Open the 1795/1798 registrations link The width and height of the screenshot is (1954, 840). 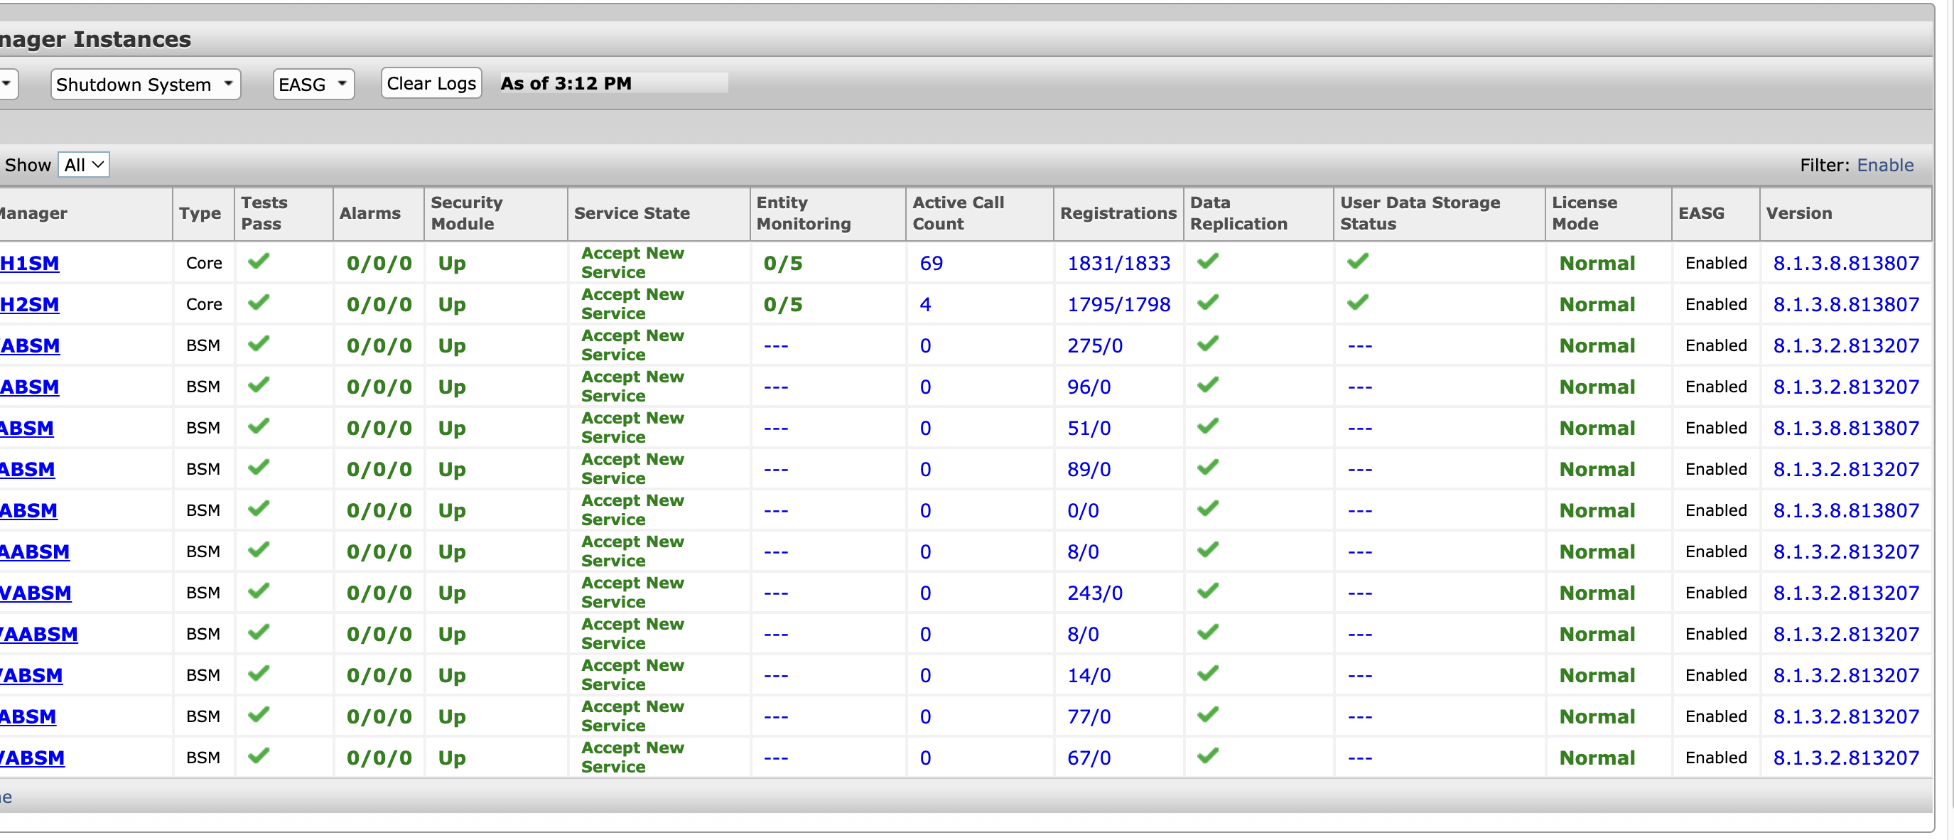click(x=1119, y=304)
